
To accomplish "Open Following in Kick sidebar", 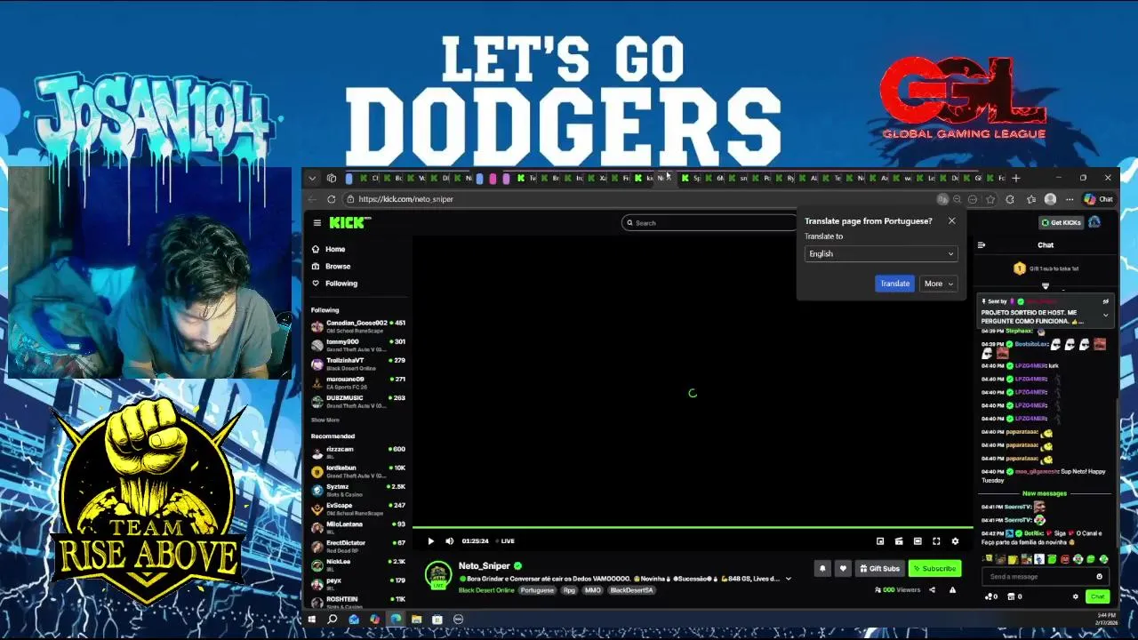I will pos(341,284).
